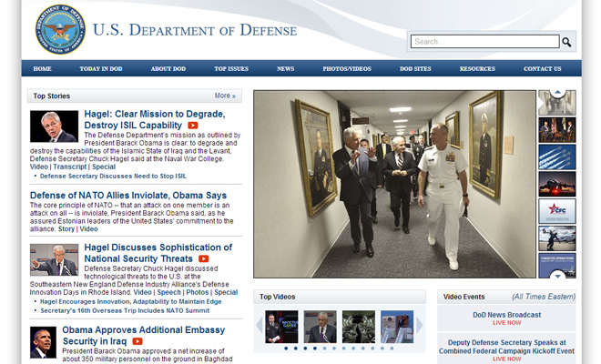
Task: Open Defense Secretary Discusses Need to Stop ISIL
Action: point(113,177)
